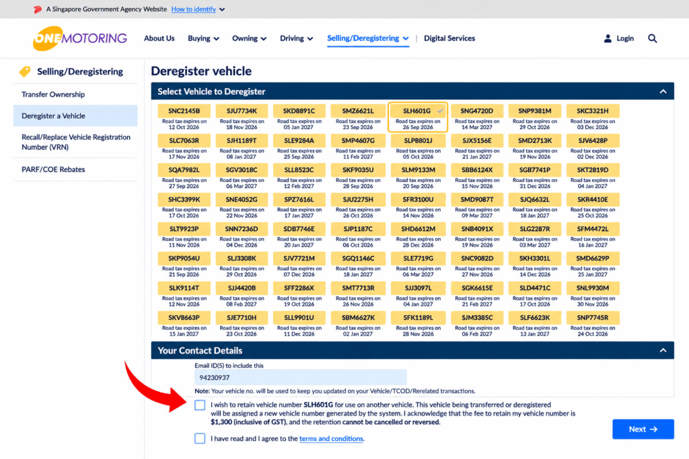689x459 pixels.
Task: Click the Login user icon
Action: pyautogui.click(x=608, y=38)
